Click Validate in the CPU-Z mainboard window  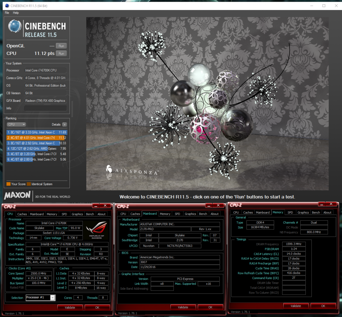pyautogui.click(x=183, y=307)
